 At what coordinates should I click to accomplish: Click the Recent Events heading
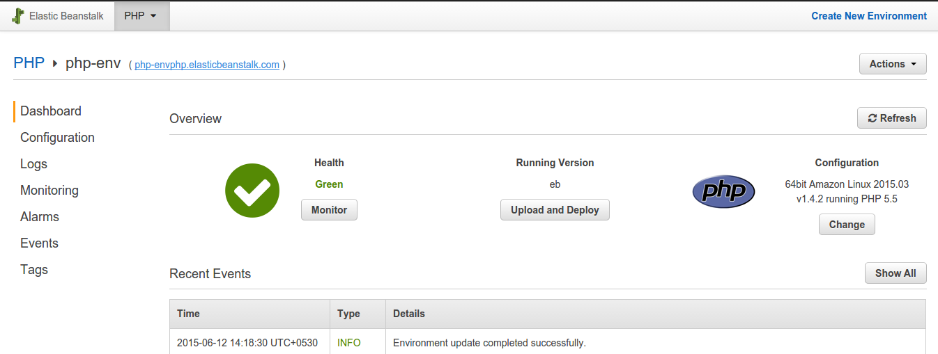[210, 274]
